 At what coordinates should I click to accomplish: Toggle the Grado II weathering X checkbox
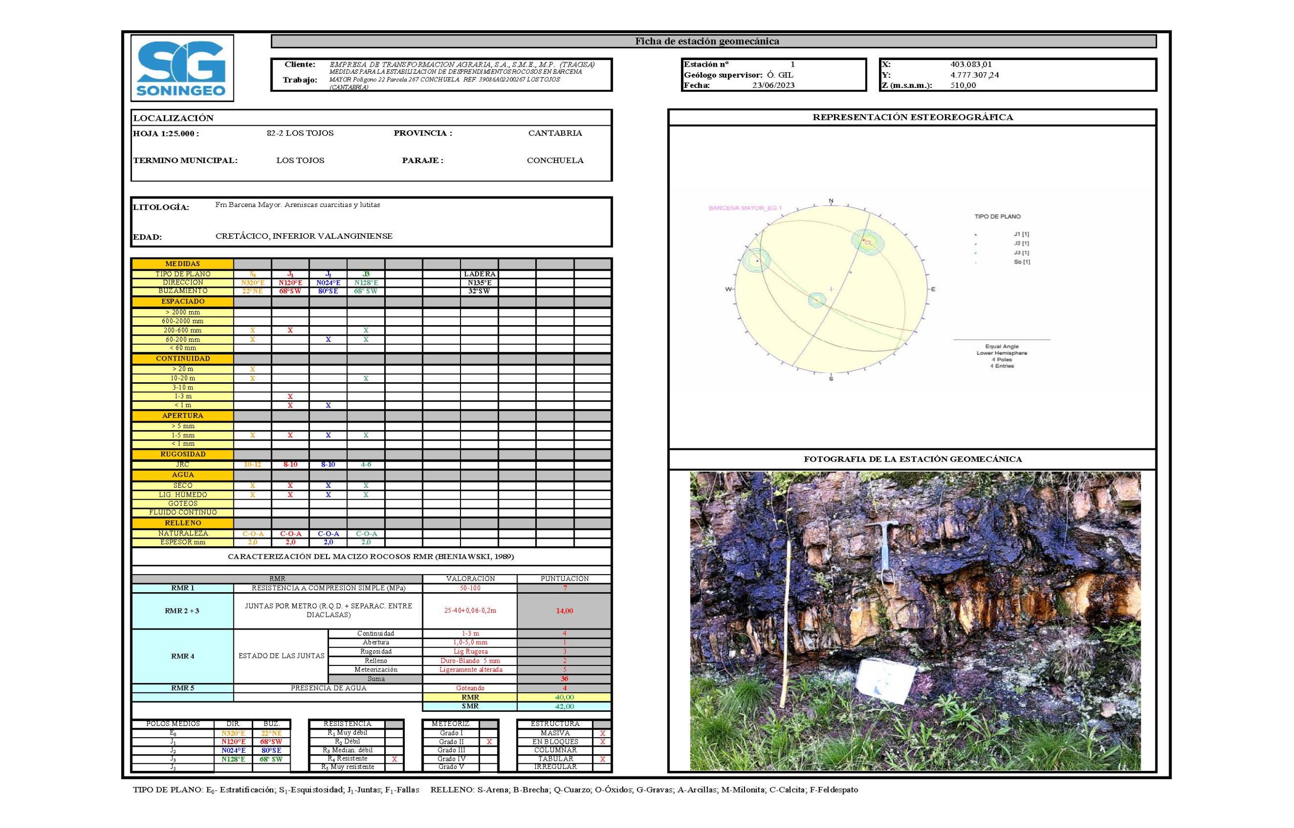[x=489, y=742]
